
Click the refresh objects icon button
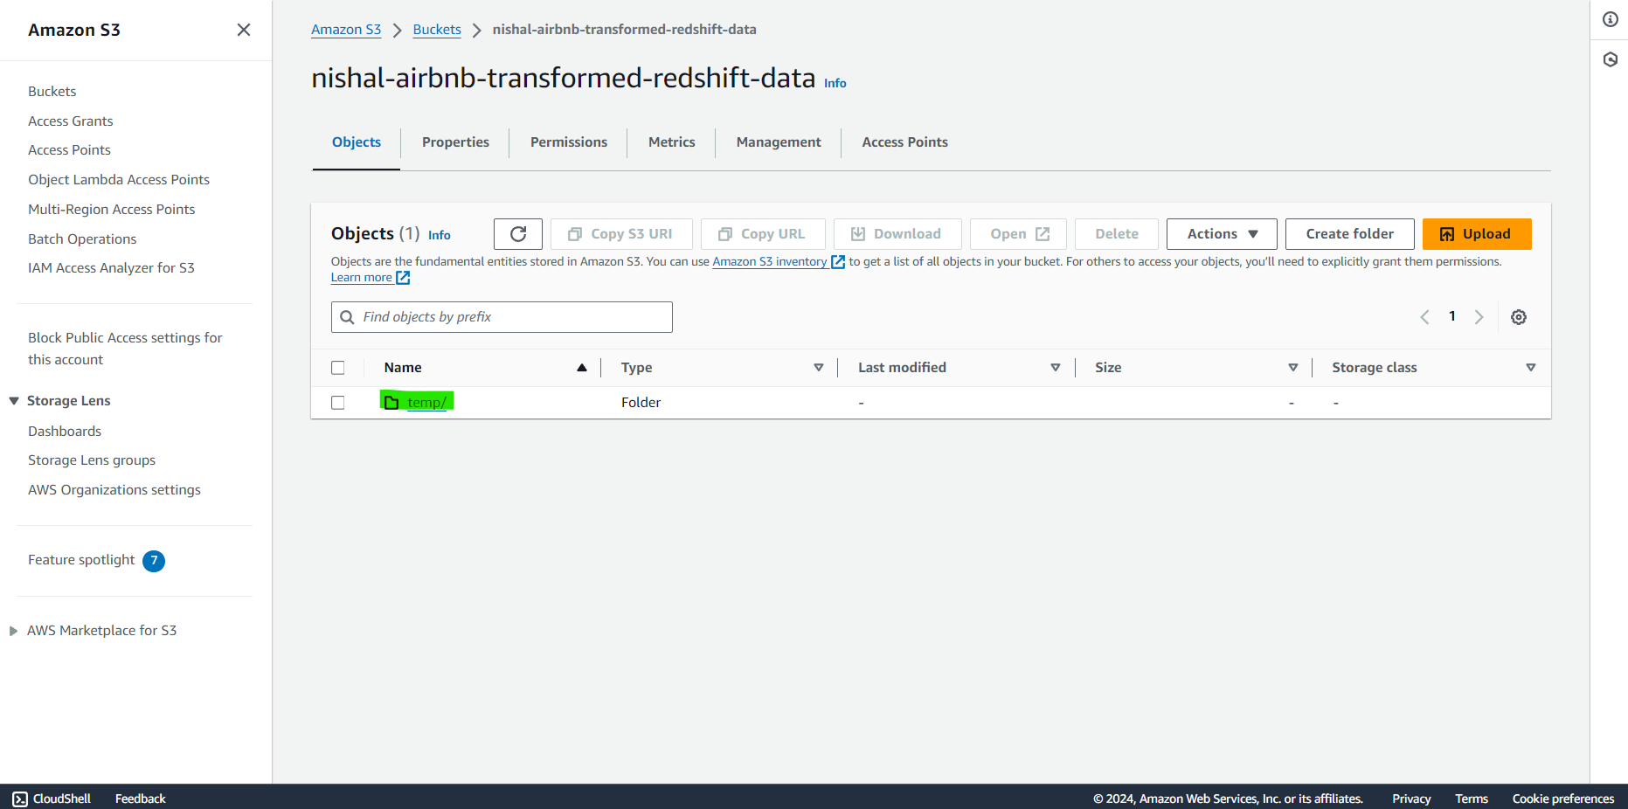pos(518,234)
